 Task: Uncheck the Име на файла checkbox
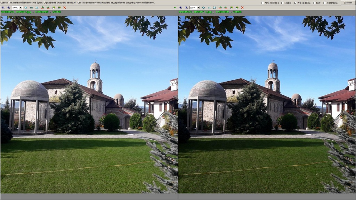click(296, 3)
